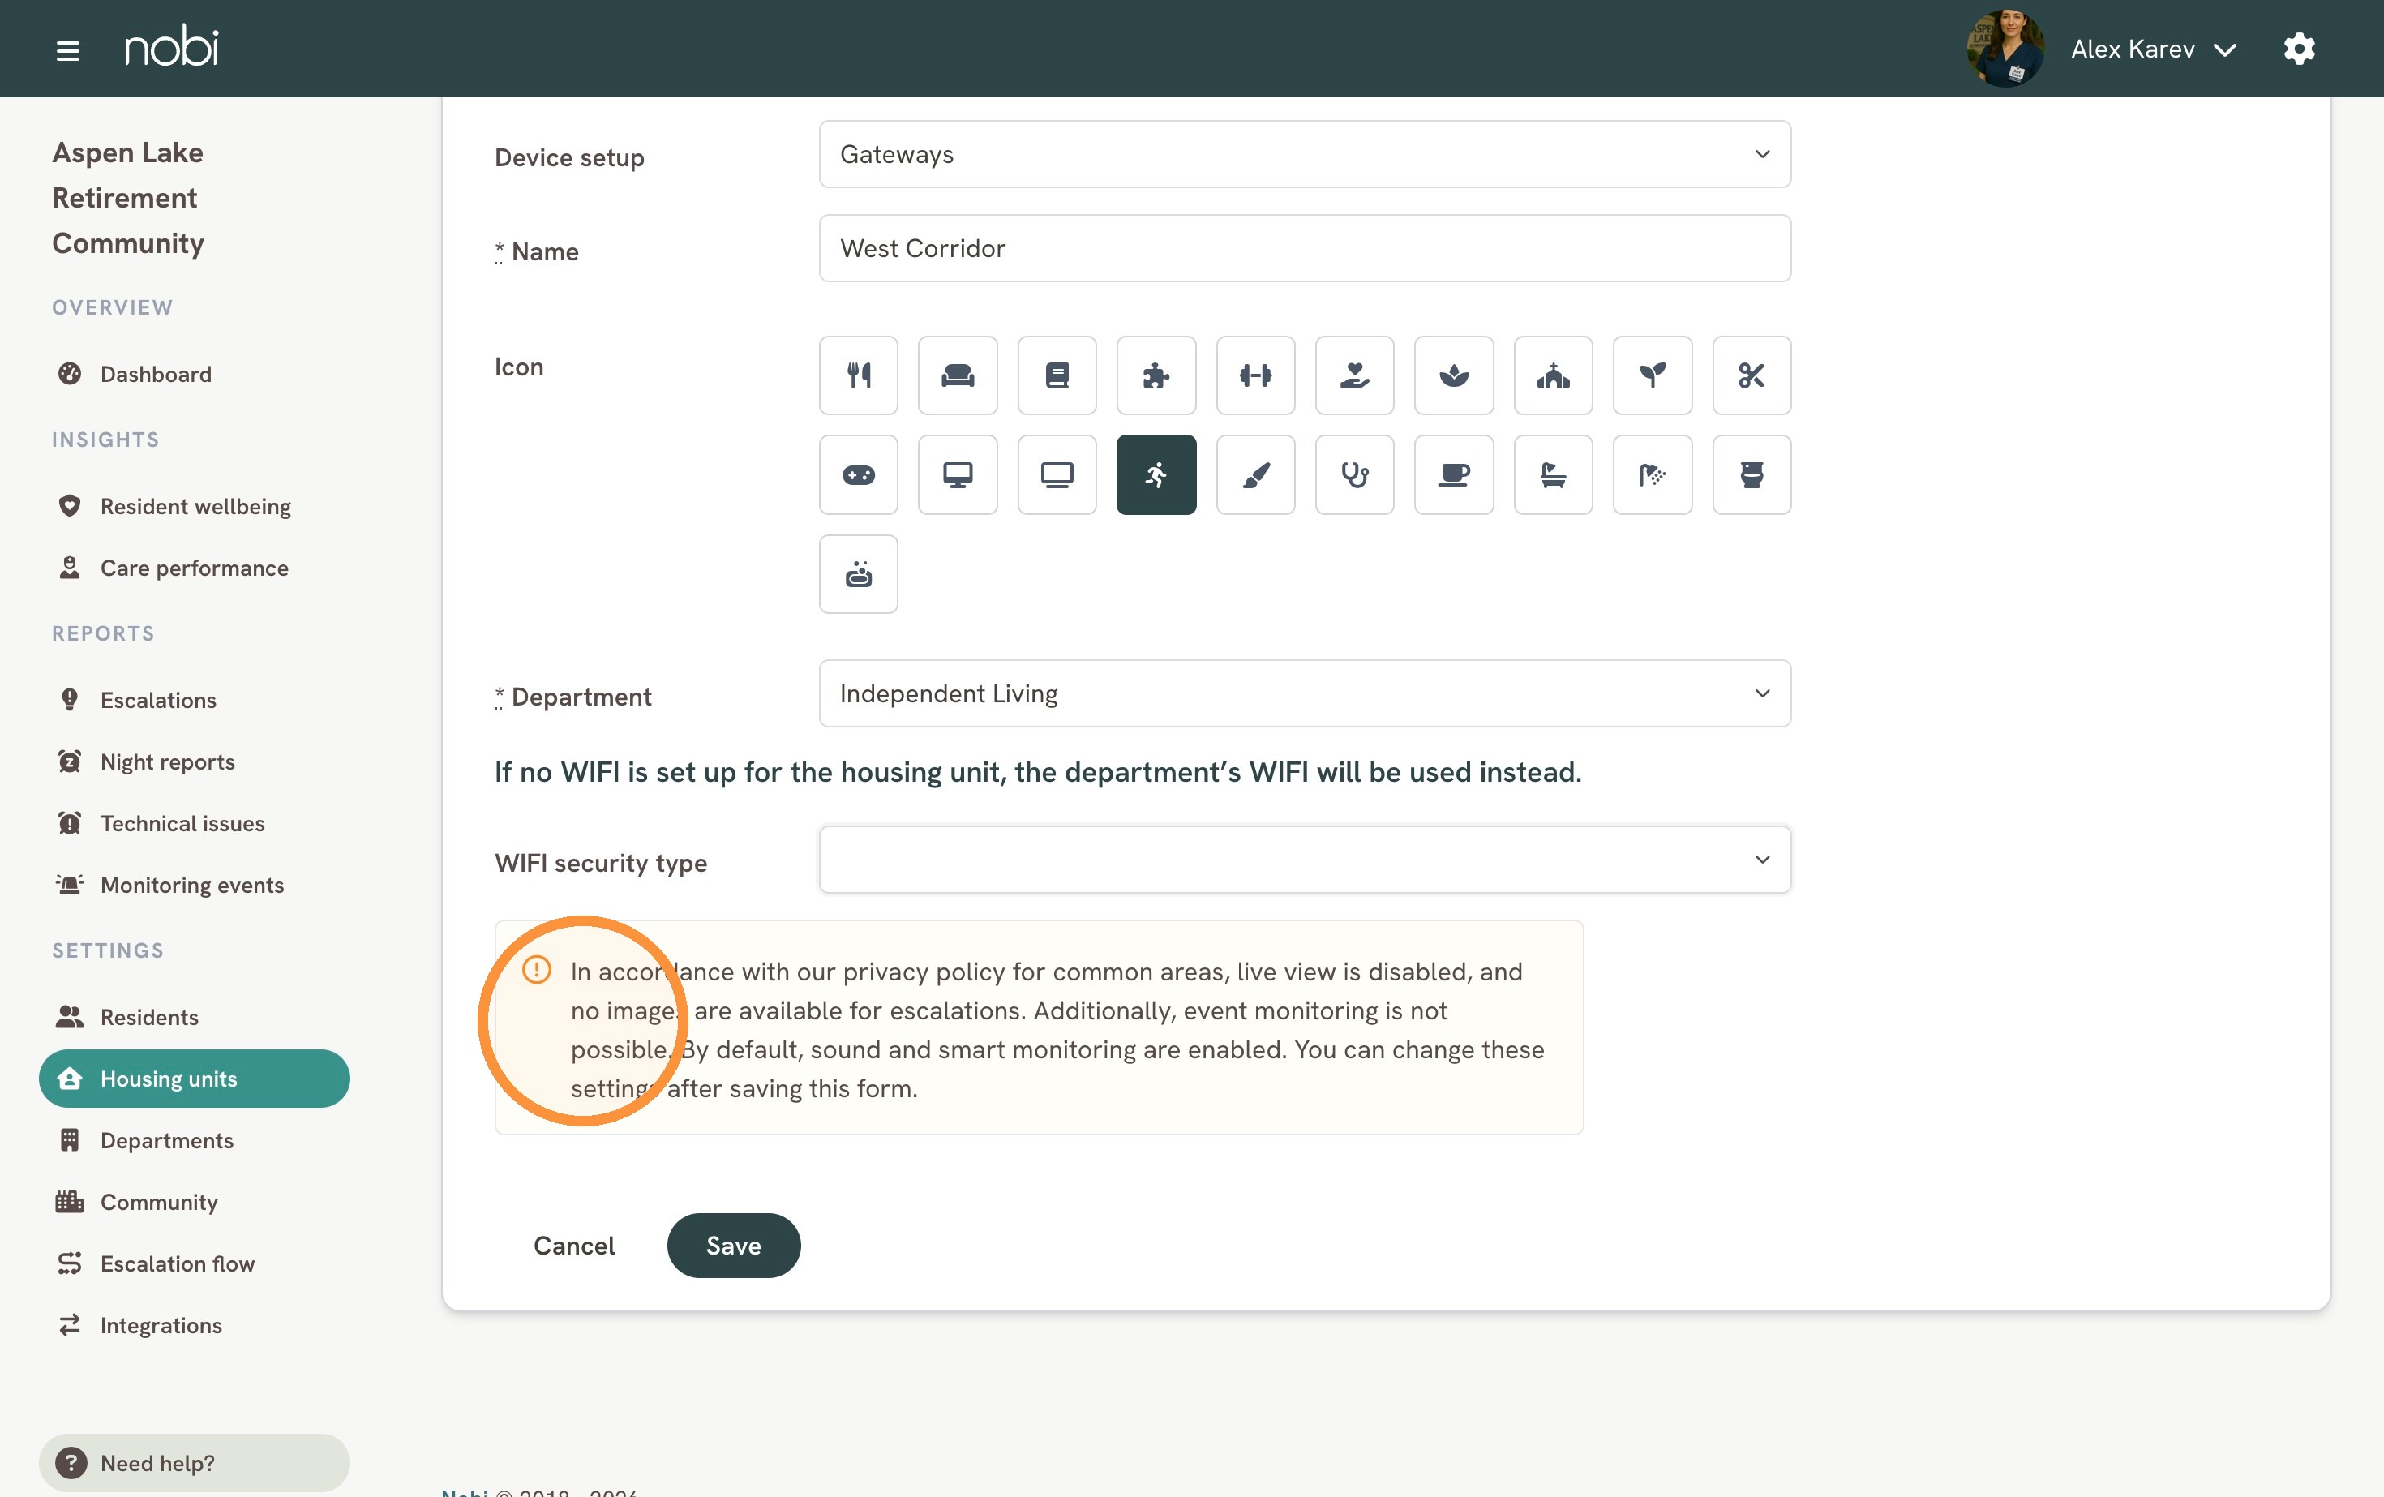Pick the soap with bubbles icon
The height and width of the screenshot is (1497, 2384).
tap(859, 574)
